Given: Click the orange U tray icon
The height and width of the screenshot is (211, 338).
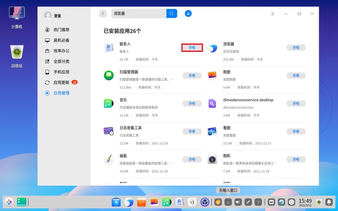Looking at the screenshot, I should tap(218, 202).
